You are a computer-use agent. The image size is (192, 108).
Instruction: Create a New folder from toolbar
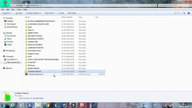click(x=72, y=13)
